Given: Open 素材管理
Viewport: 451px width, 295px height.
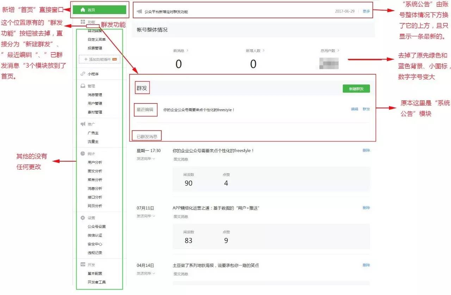Looking at the screenshot, I should point(95,112).
